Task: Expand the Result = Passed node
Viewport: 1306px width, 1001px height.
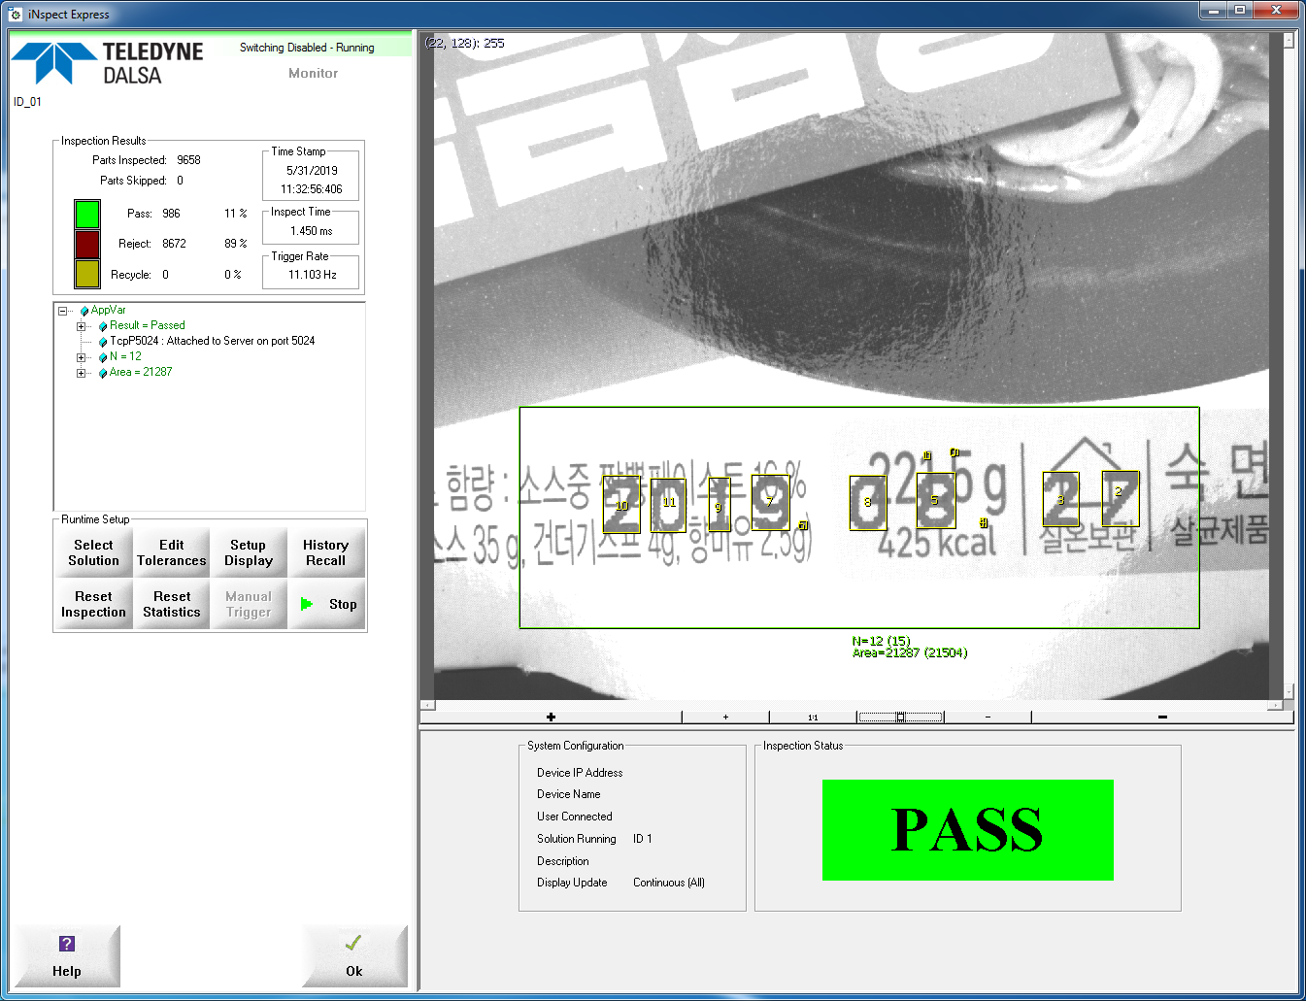Action: [x=82, y=326]
